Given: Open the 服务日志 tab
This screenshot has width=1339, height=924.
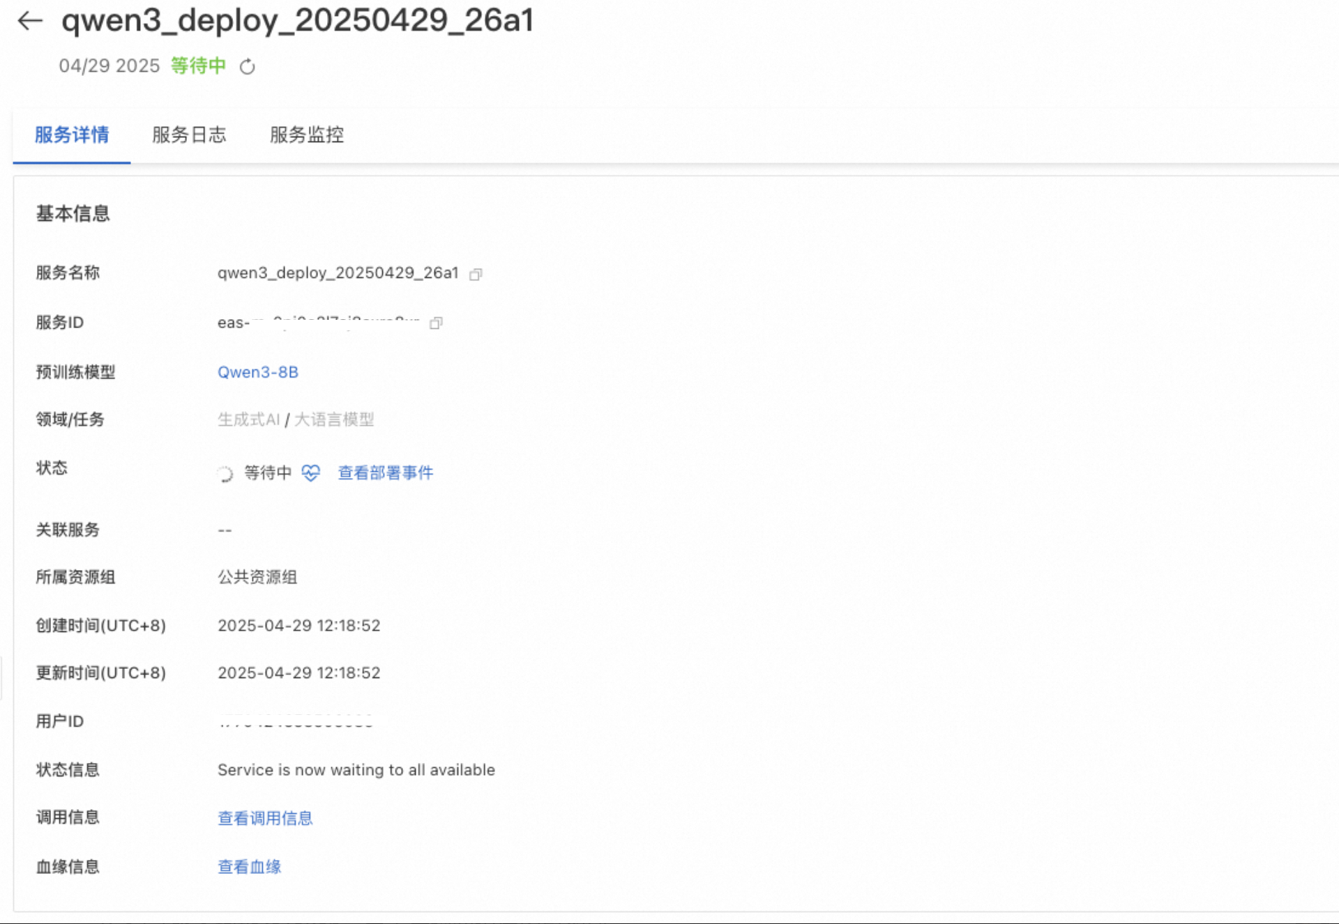Looking at the screenshot, I should tap(189, 134).
